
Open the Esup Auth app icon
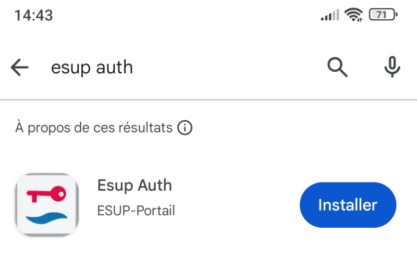point(47,204)
